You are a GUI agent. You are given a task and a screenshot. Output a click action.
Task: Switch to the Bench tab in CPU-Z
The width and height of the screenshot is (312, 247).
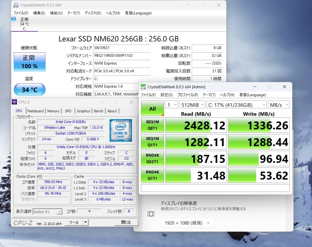99,111
